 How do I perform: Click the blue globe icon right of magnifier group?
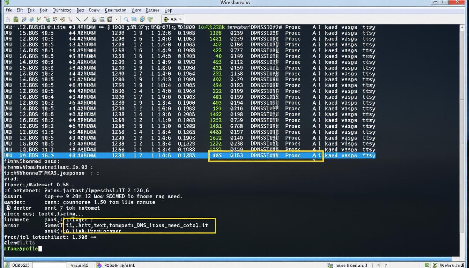pyautogui.click(x=142, y=19)
